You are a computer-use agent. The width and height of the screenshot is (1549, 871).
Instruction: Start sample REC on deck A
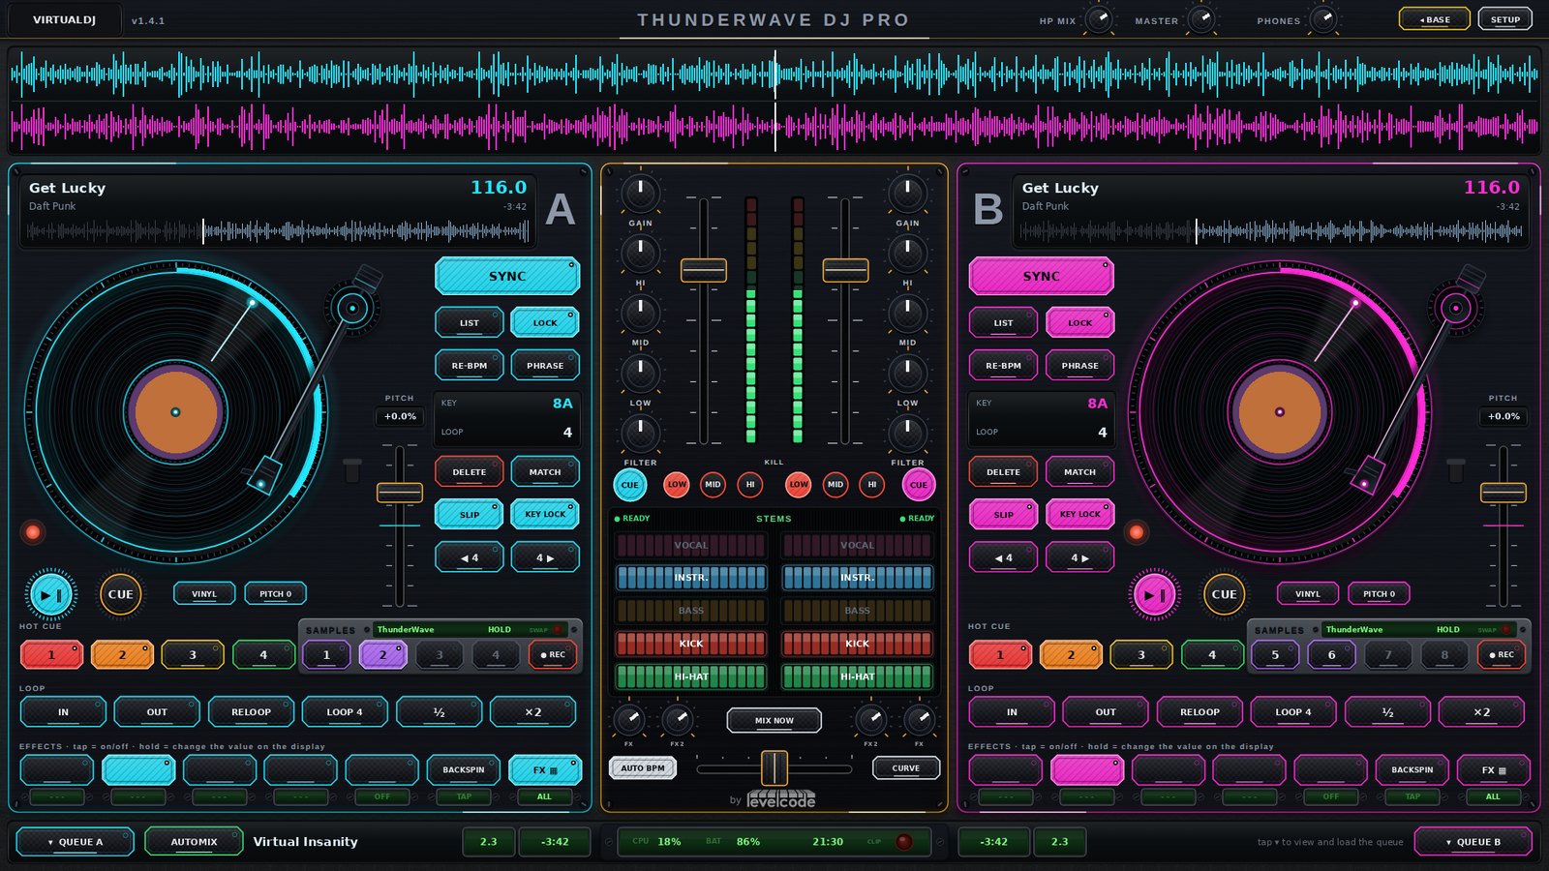[554, 655]
